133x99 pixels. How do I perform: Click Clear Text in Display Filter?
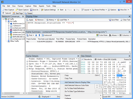click(125, 20)
